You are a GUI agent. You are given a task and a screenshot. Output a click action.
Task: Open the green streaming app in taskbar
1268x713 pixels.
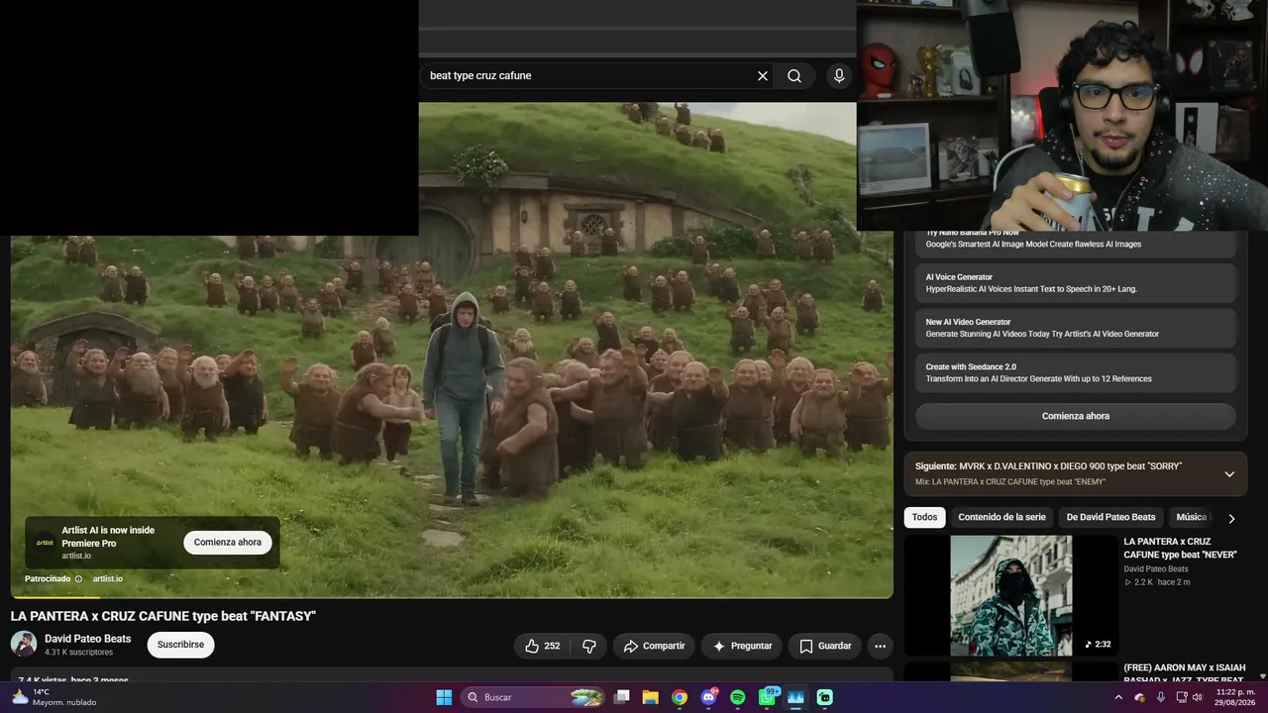coord(825,697)
